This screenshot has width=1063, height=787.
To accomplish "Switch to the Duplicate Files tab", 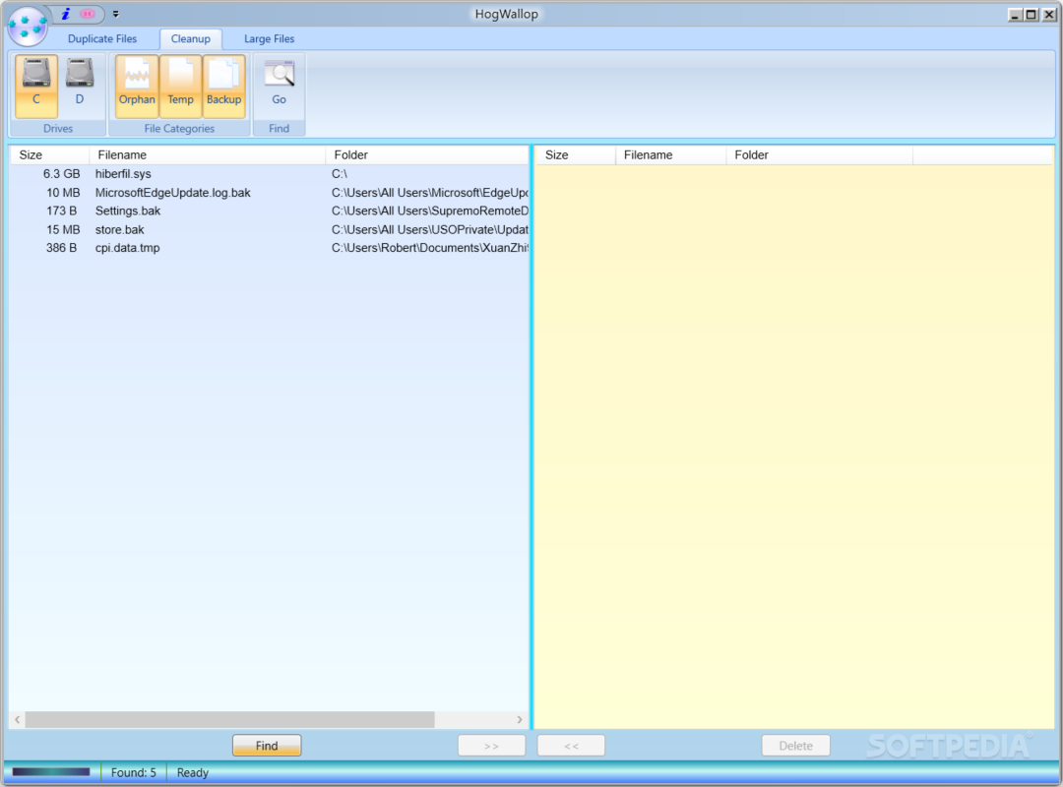I will [x=102, y=38].
